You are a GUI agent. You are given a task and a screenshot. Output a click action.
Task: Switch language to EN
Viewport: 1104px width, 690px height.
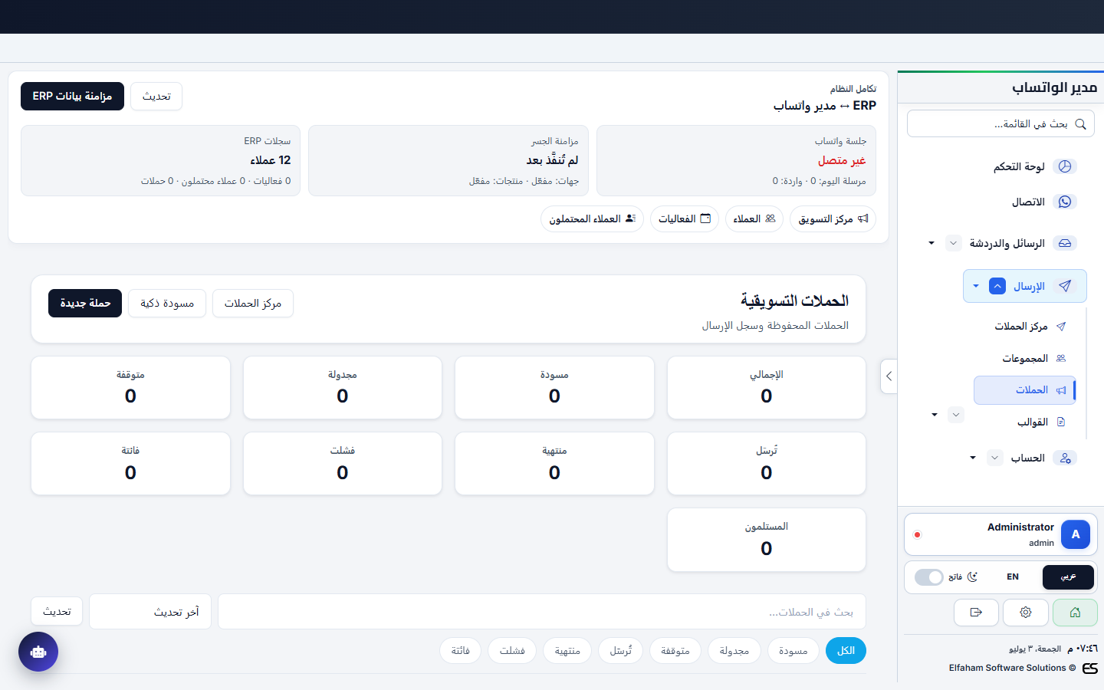tap(1013, 577)
